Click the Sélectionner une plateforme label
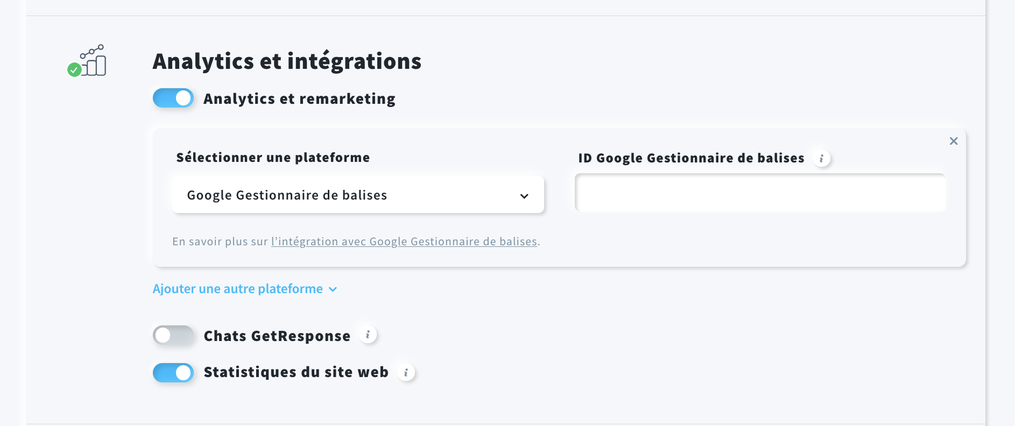 (x=273, y=157)
